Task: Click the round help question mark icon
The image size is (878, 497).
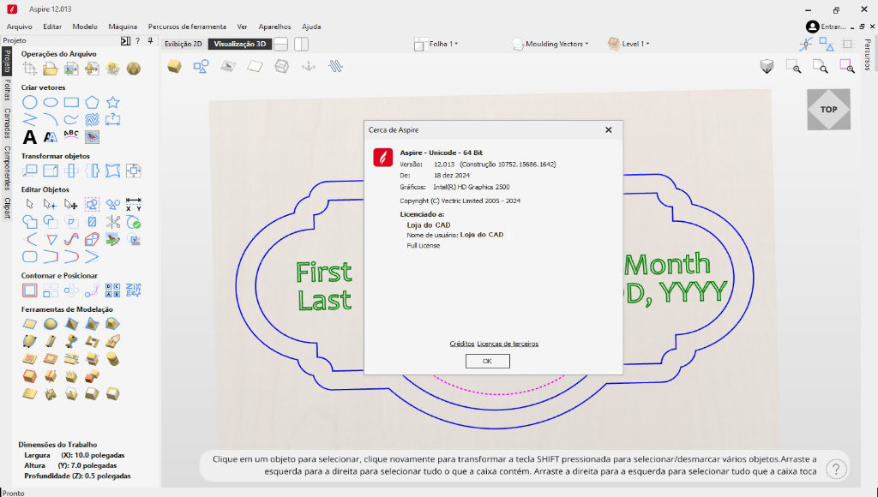Action: point(836,469)
